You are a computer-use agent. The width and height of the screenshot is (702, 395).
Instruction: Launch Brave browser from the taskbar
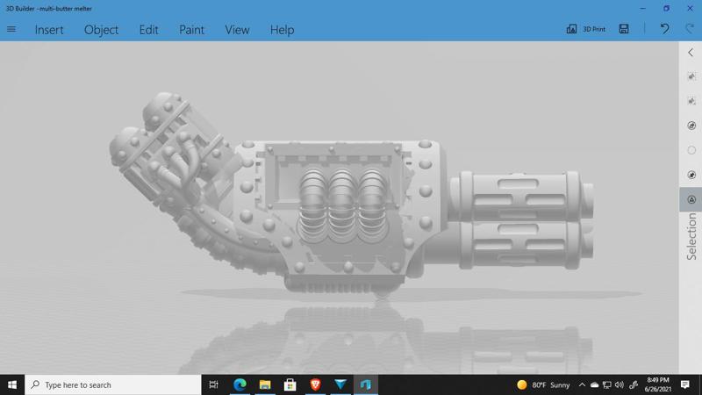(315, 384)
